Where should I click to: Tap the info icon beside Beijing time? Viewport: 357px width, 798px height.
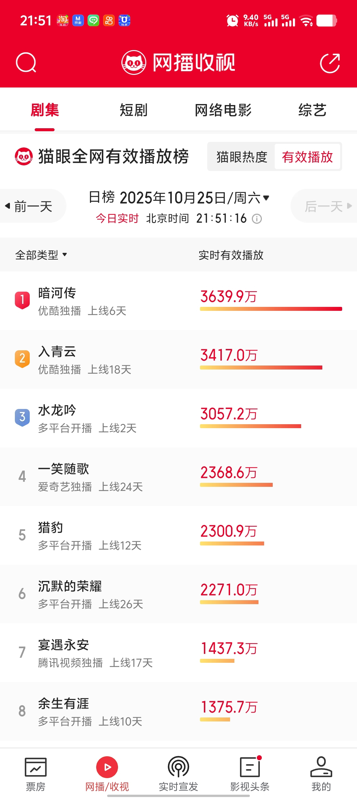pos(257,219)
